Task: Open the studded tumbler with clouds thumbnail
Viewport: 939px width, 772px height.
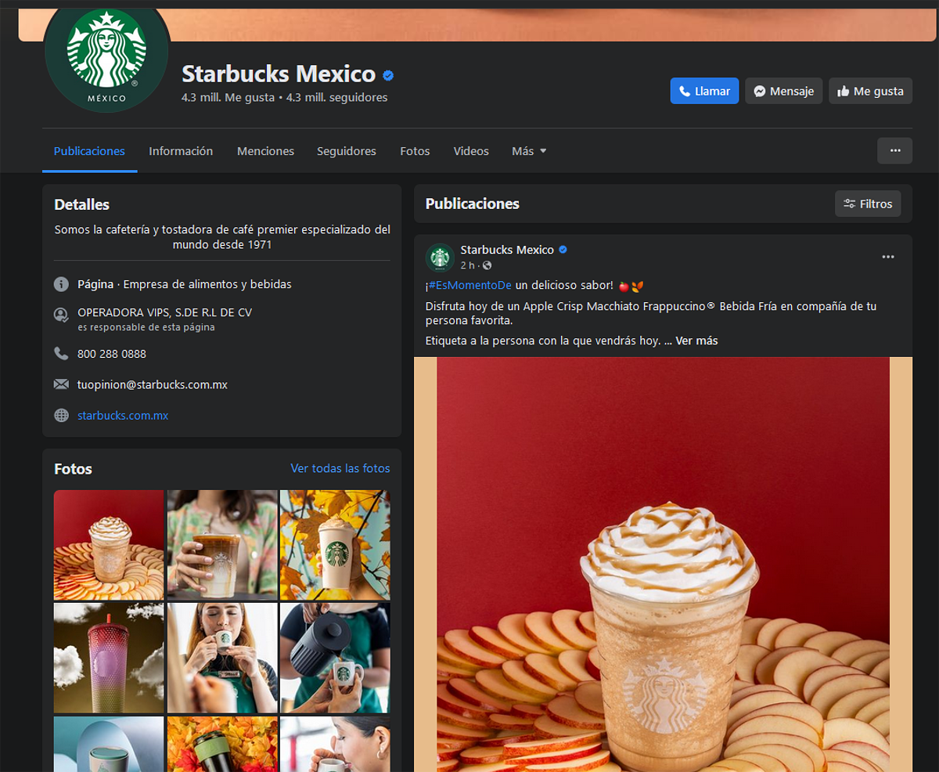Action: pos(109,658)
